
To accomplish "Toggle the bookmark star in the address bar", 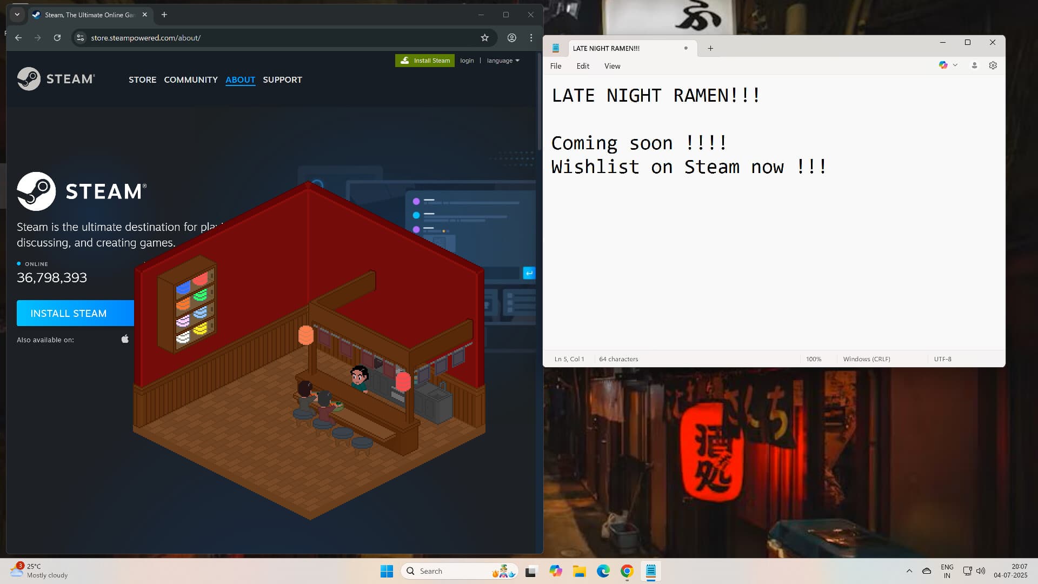I will tap(485, 38).
